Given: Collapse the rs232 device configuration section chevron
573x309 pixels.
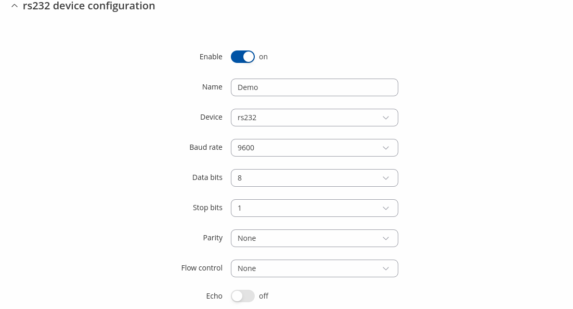Looking at the screenshot, I should click(x=14, y=6).
